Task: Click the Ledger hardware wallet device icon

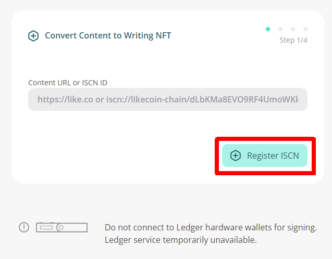Action: 62,227
